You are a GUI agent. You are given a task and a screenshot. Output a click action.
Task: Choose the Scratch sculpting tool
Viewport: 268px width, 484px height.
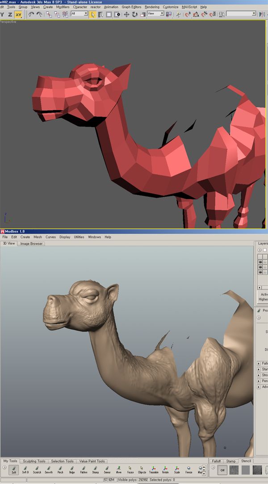(x=37, y=470)
